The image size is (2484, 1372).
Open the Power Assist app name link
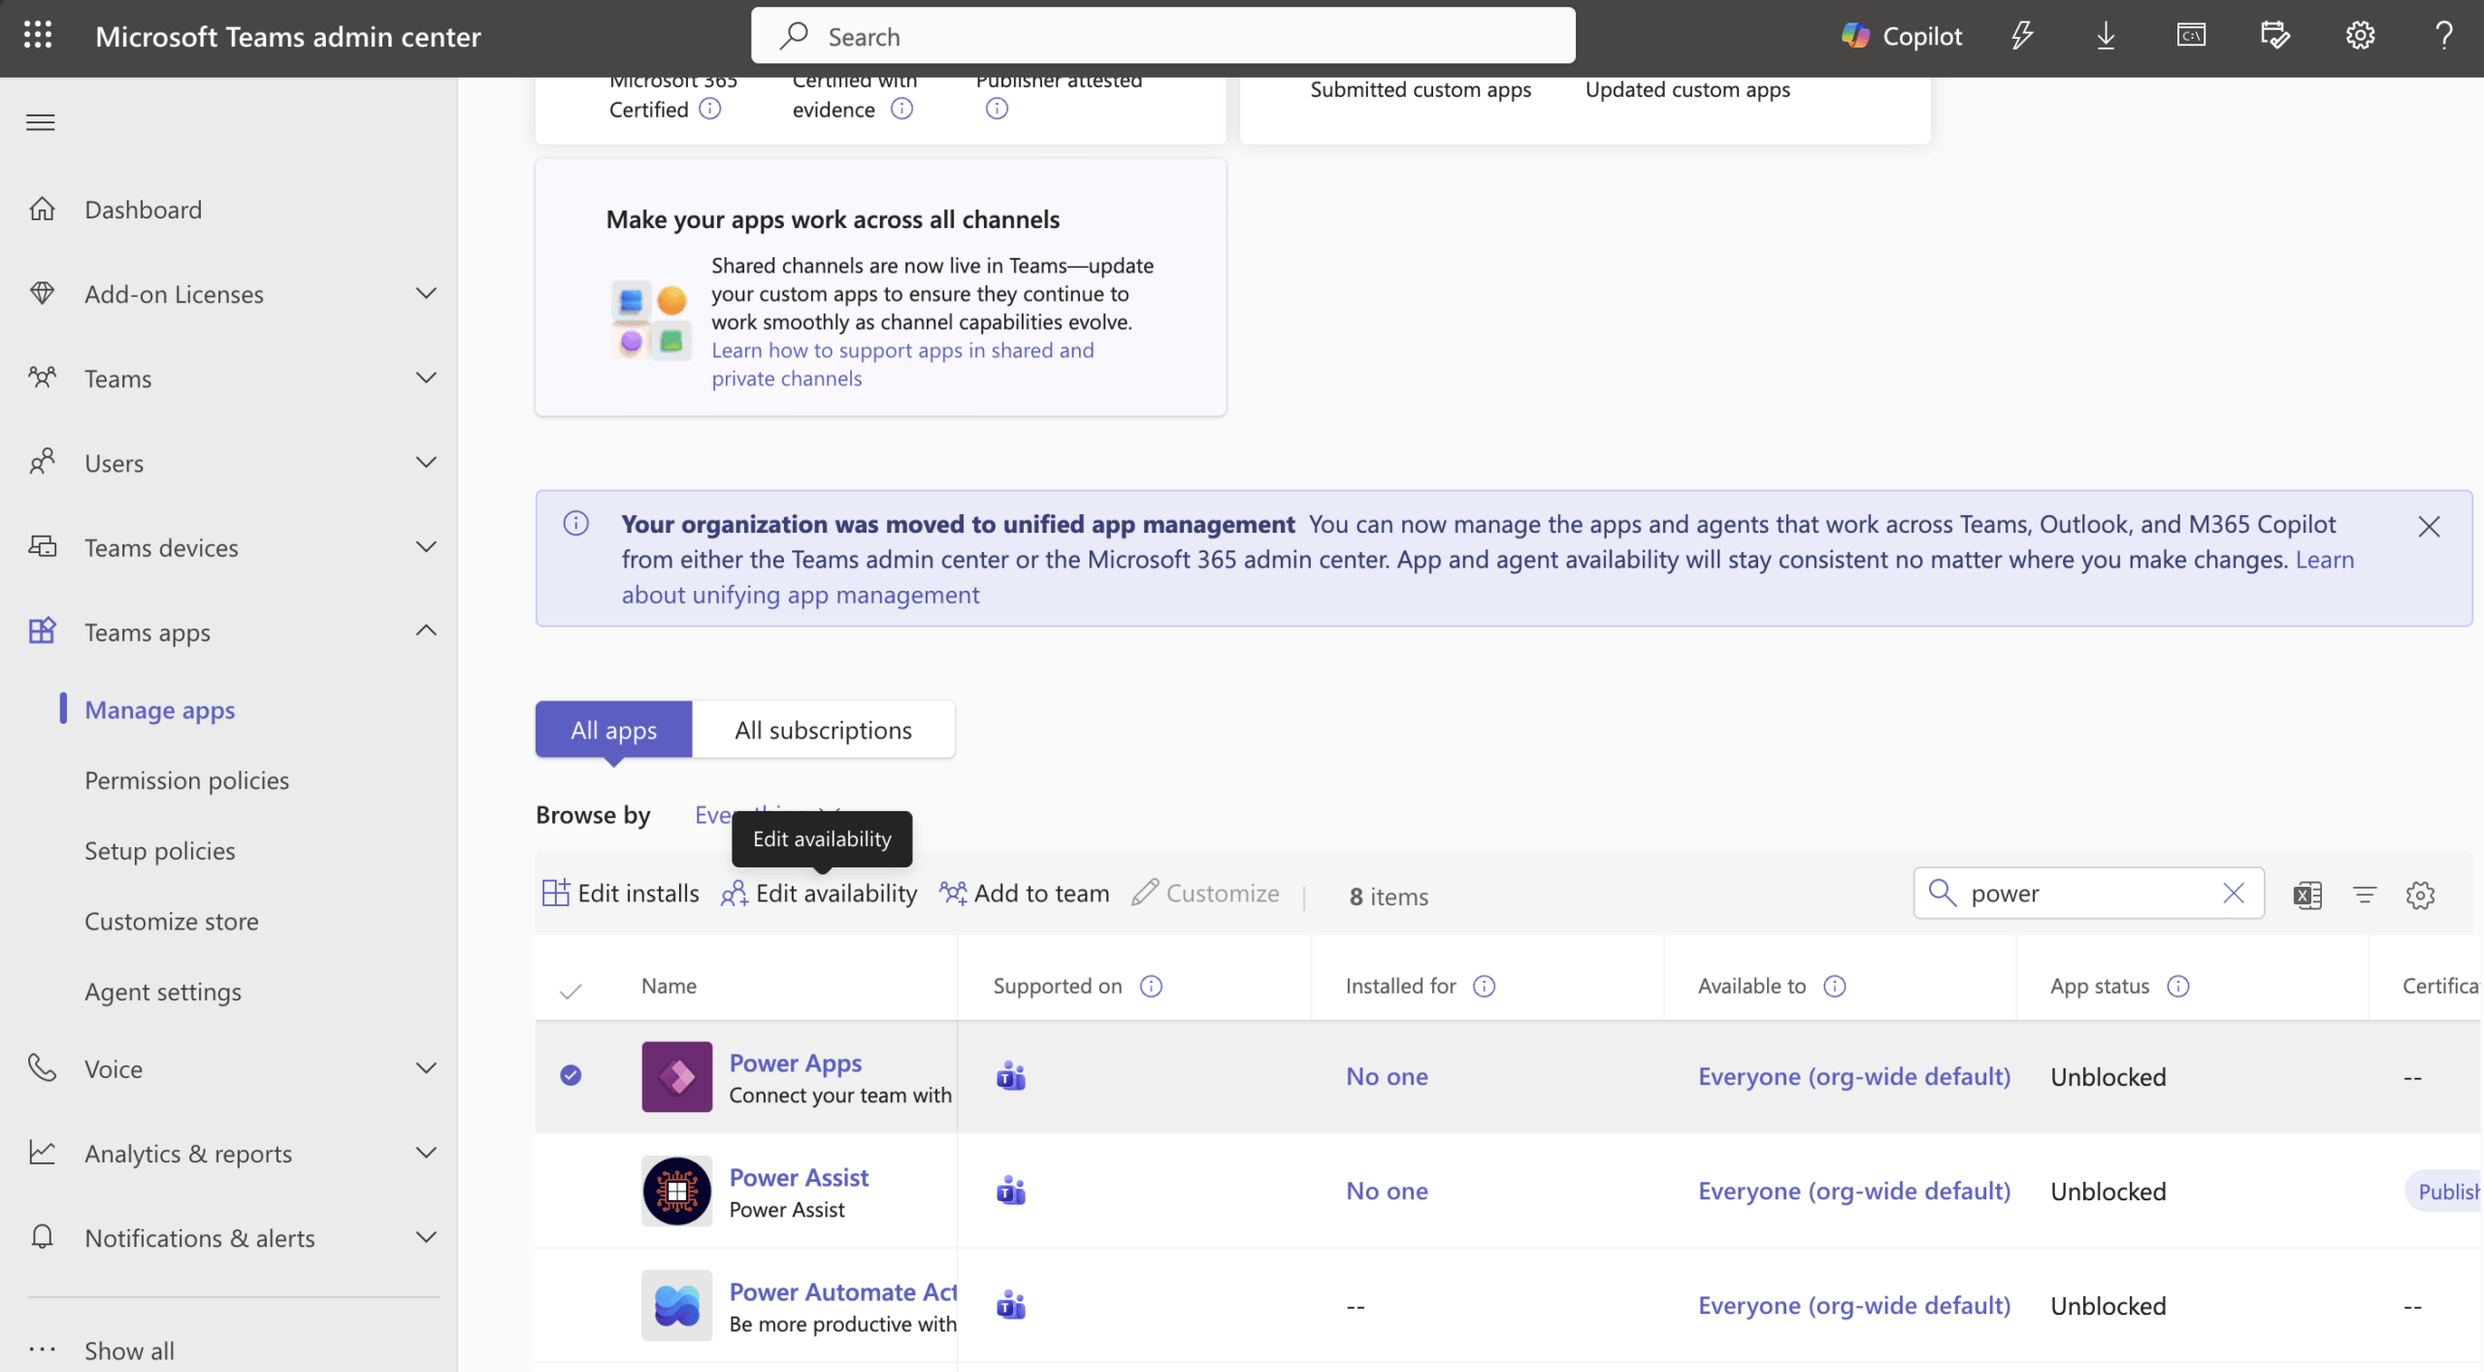tap(799, 1177)
